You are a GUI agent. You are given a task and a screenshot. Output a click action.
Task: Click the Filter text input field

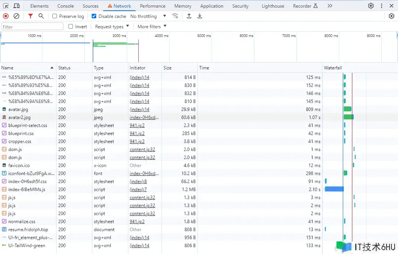[32, 27]
